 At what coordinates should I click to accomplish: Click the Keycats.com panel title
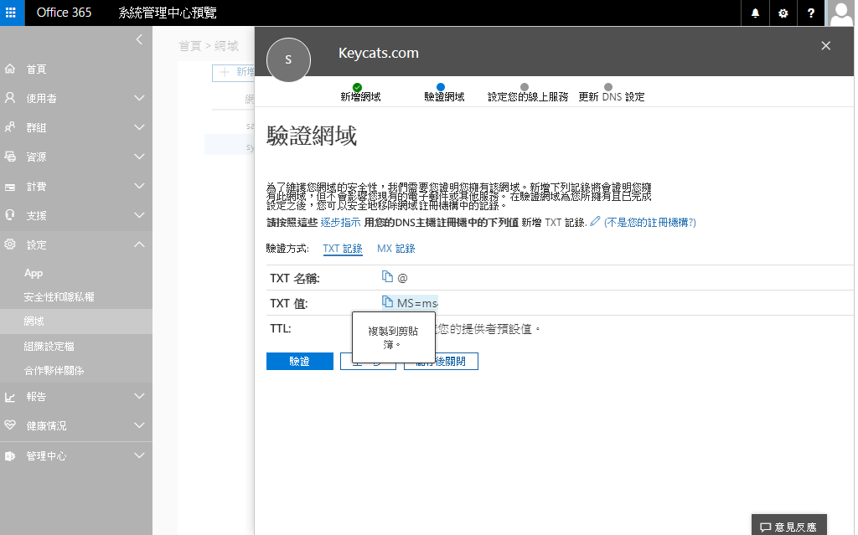point(379,53)
